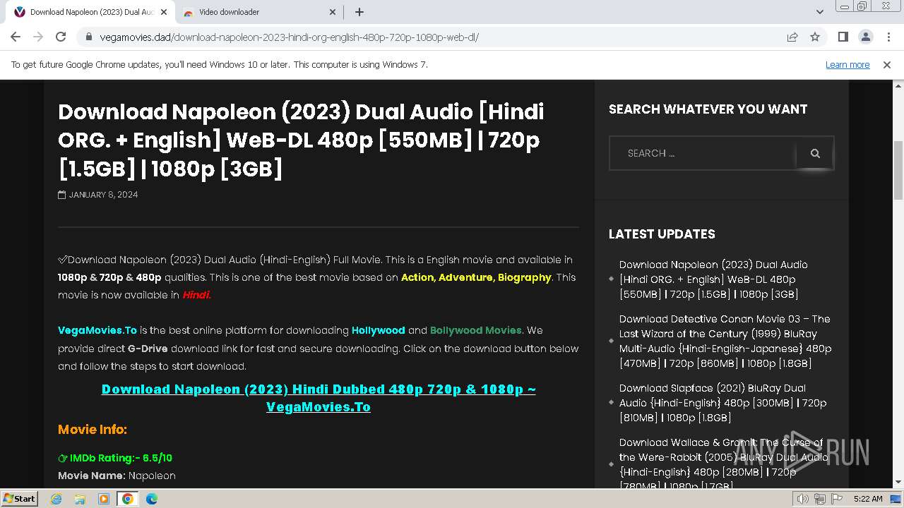Open the Hollywood link

click(x=379, y=330)
